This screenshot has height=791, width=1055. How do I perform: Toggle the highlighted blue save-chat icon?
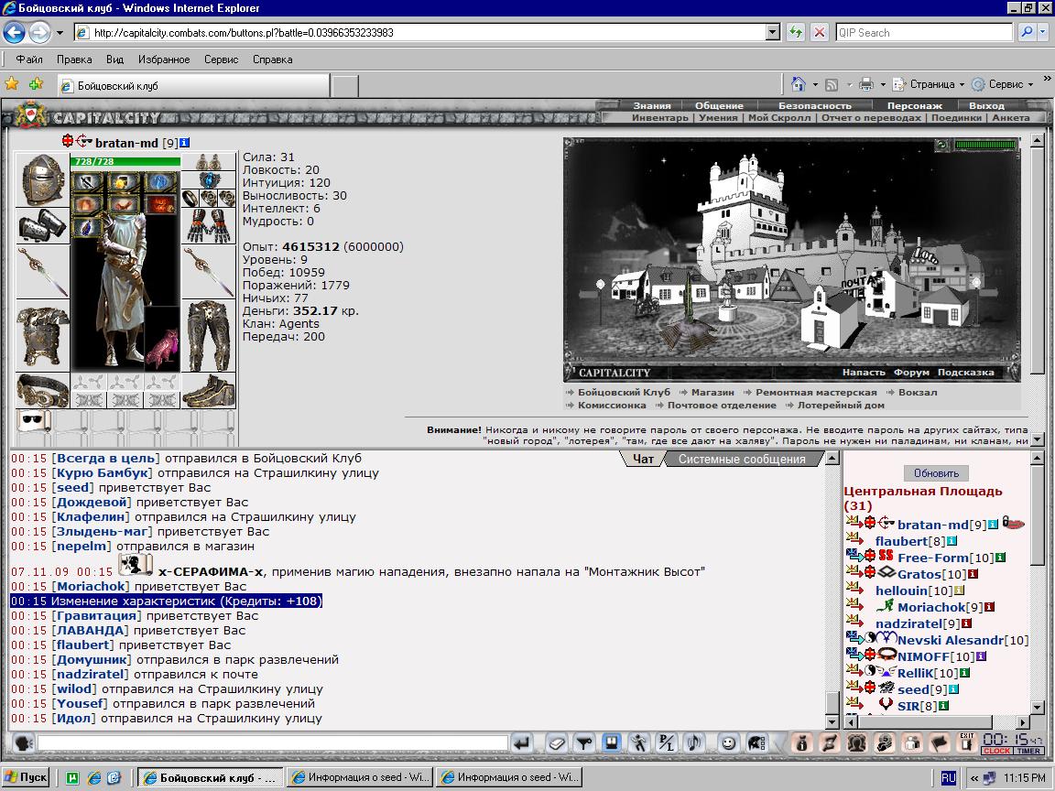[x=611, y=742]
